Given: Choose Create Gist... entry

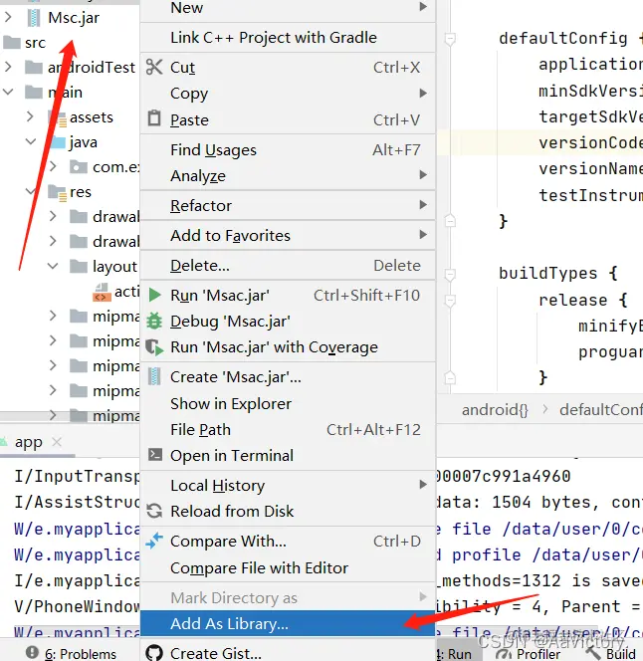Looking at the screenshot, I should (287, 653).
